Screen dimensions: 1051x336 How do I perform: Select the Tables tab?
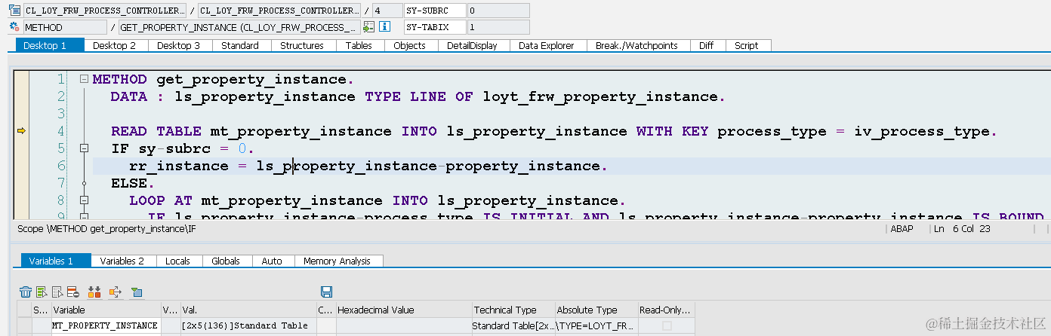[x=359, y=45]
